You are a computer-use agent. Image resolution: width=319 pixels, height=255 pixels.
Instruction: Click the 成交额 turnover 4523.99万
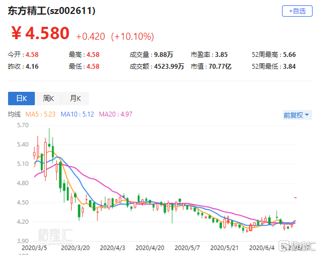click(x=169, y=67)
